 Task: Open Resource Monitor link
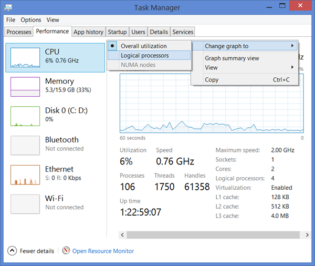(103, 251)
